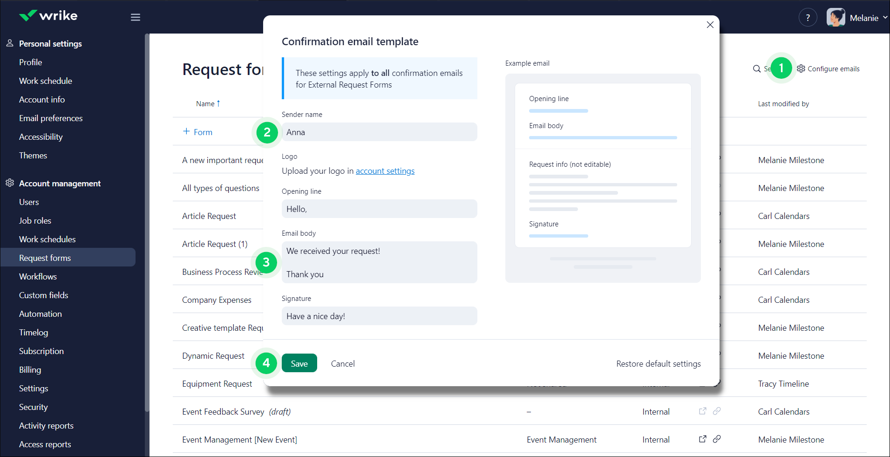Copy link for Event Management form
890x457 pixels.
coord(717,439)
